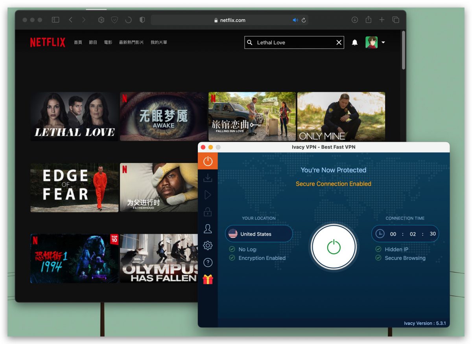
Task: Show Safari downloads
Action: pos(355,20)
